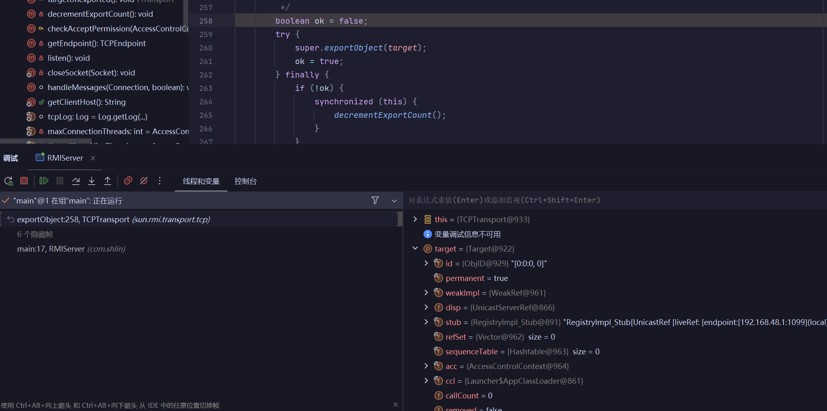This screenshot has height=411, width=827.
Task: Select listen() method in structure list
Action: tap(68, 58)
